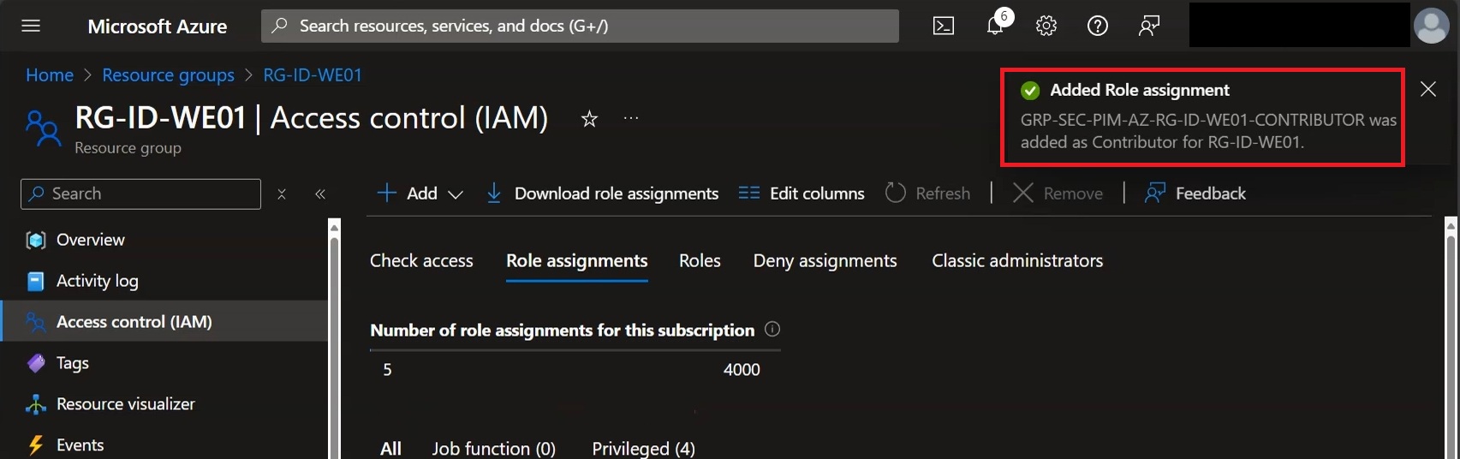Switch to the Roles tab
The width and height of the screenshot is (1460, 459).
pos(700,261)
